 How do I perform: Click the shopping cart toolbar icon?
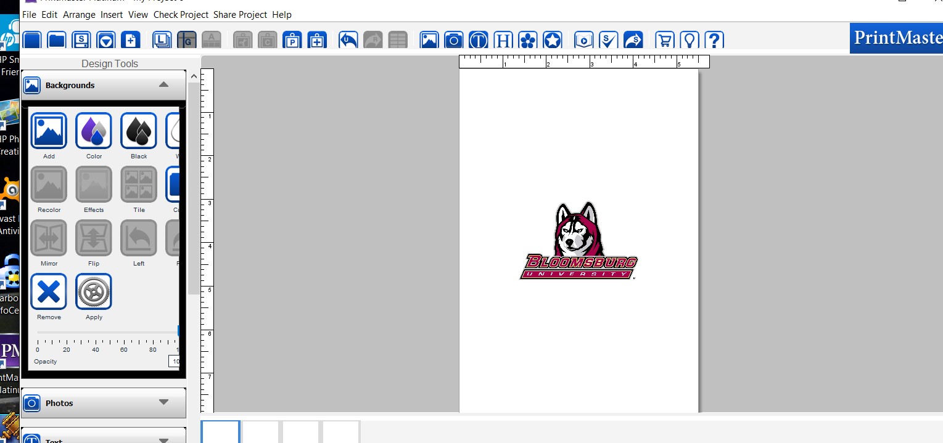(x=665, y=40)
